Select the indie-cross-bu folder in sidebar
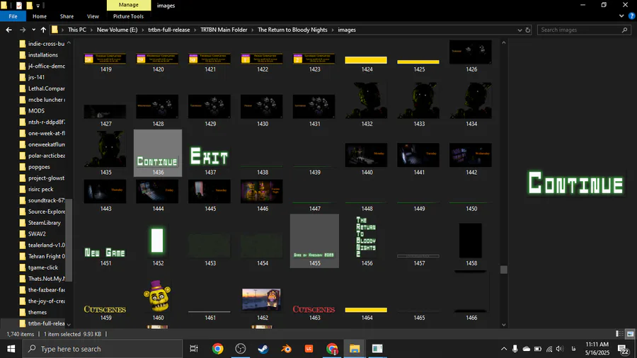The width and height of the screenshot is (637, 358). [x=42, y=44]
